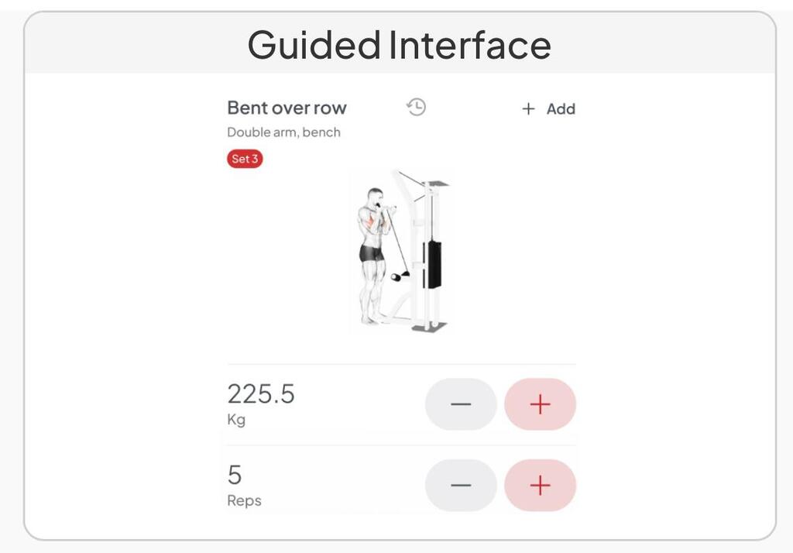Click the Add button
Screen dimensions: 793x553
548,108
